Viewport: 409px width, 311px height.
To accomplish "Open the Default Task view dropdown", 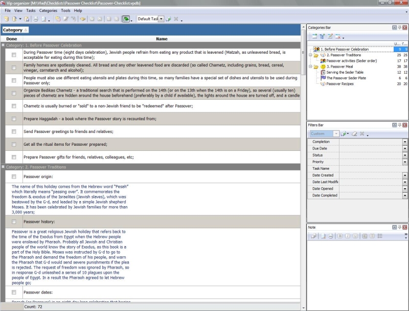I will (161, 19).
